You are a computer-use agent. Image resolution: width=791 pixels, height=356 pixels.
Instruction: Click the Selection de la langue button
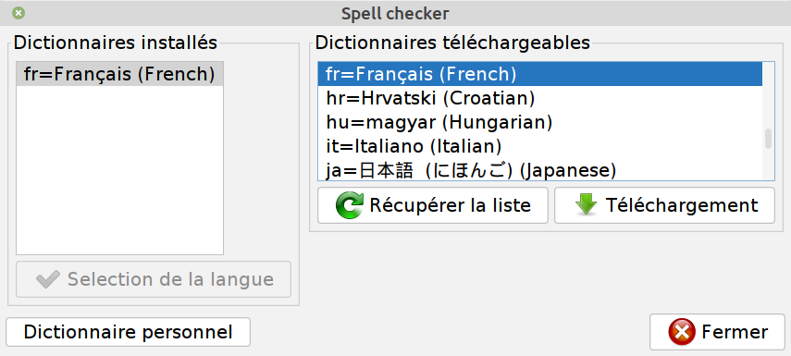tap(154, 279)
